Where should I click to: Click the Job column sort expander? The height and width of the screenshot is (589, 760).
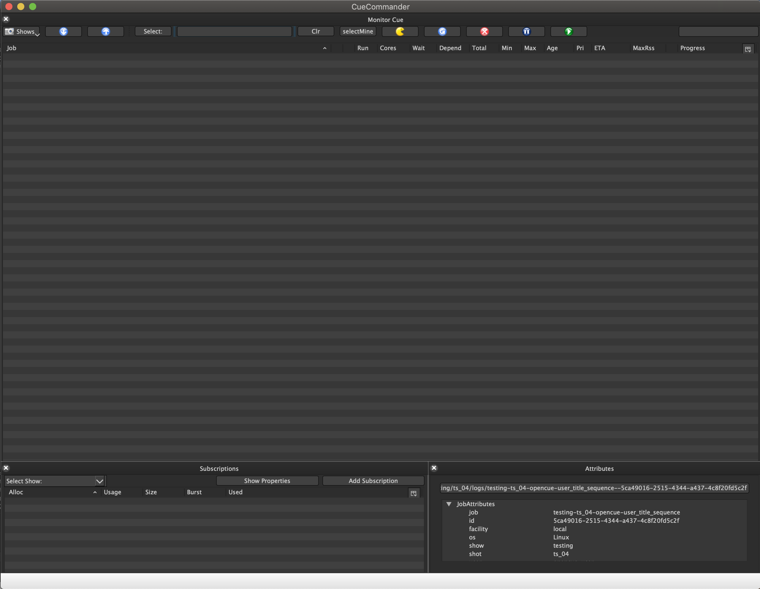click(325, 48)
